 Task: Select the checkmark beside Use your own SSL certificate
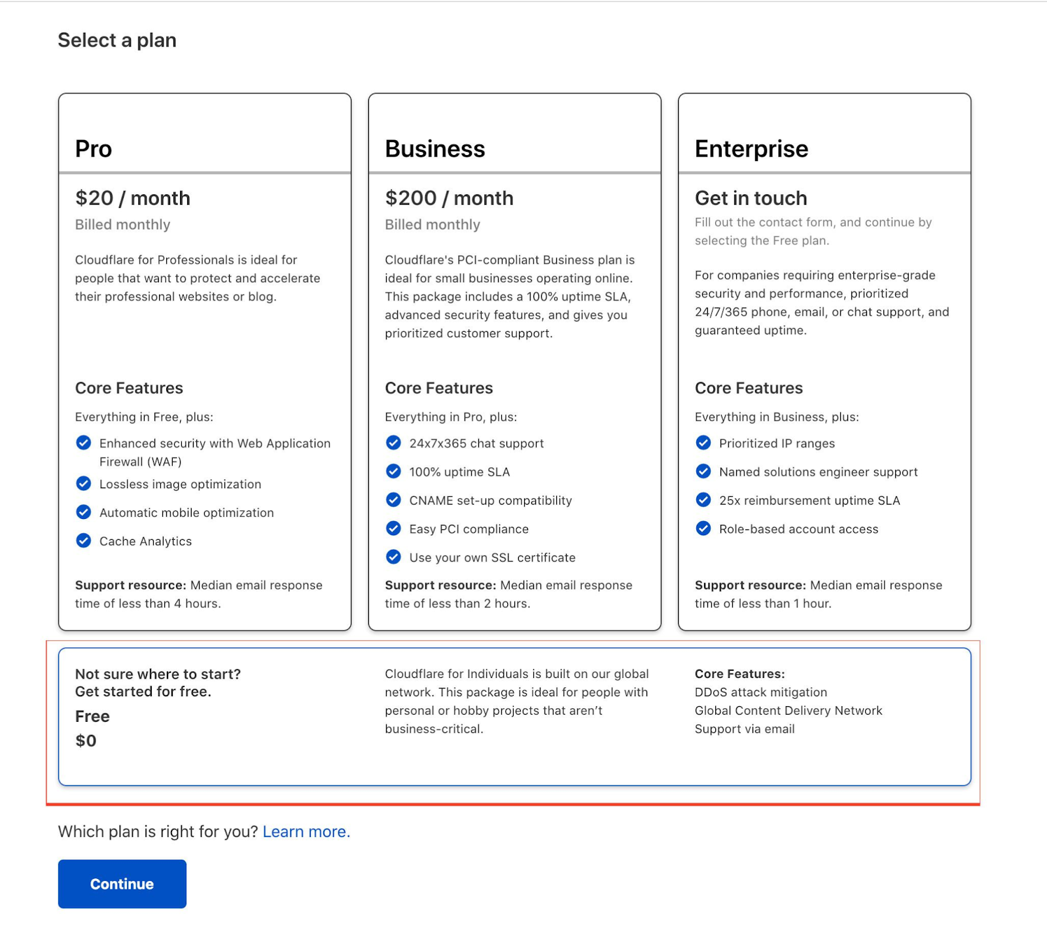(393, 557)
